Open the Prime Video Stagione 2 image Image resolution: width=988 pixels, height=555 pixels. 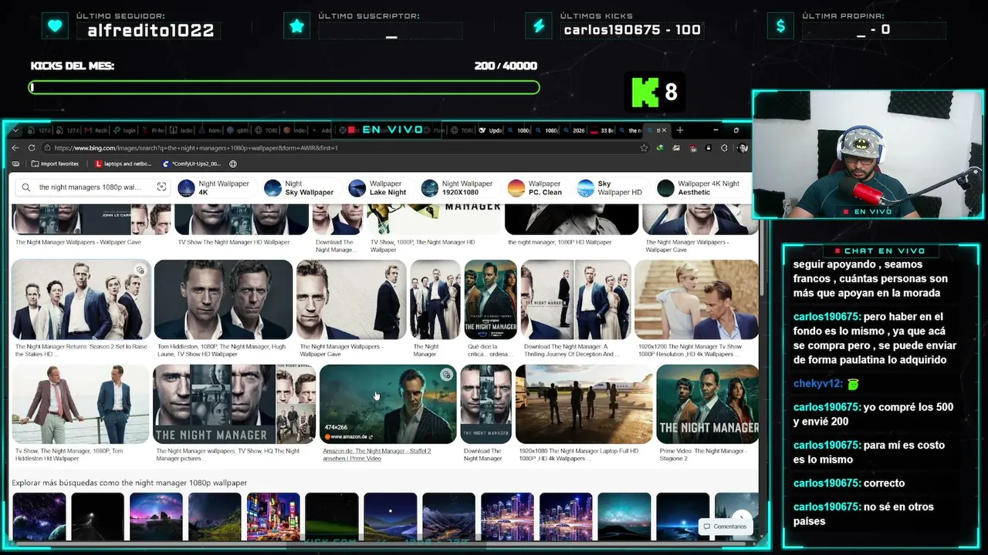[x=708, y=405]
